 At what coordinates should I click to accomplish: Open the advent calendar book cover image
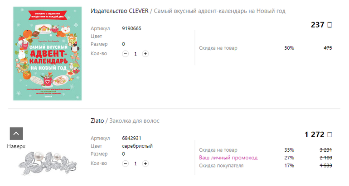48,53
